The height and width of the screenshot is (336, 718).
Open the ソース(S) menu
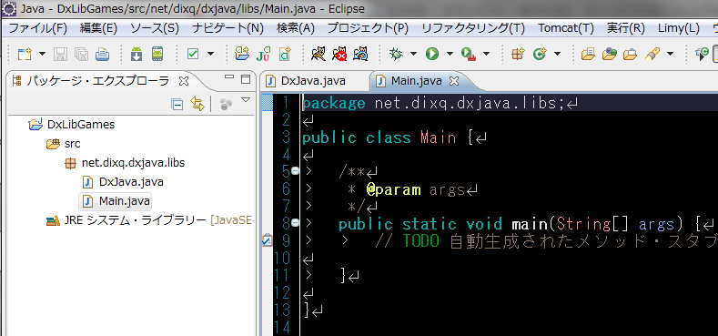pos(155,28)
